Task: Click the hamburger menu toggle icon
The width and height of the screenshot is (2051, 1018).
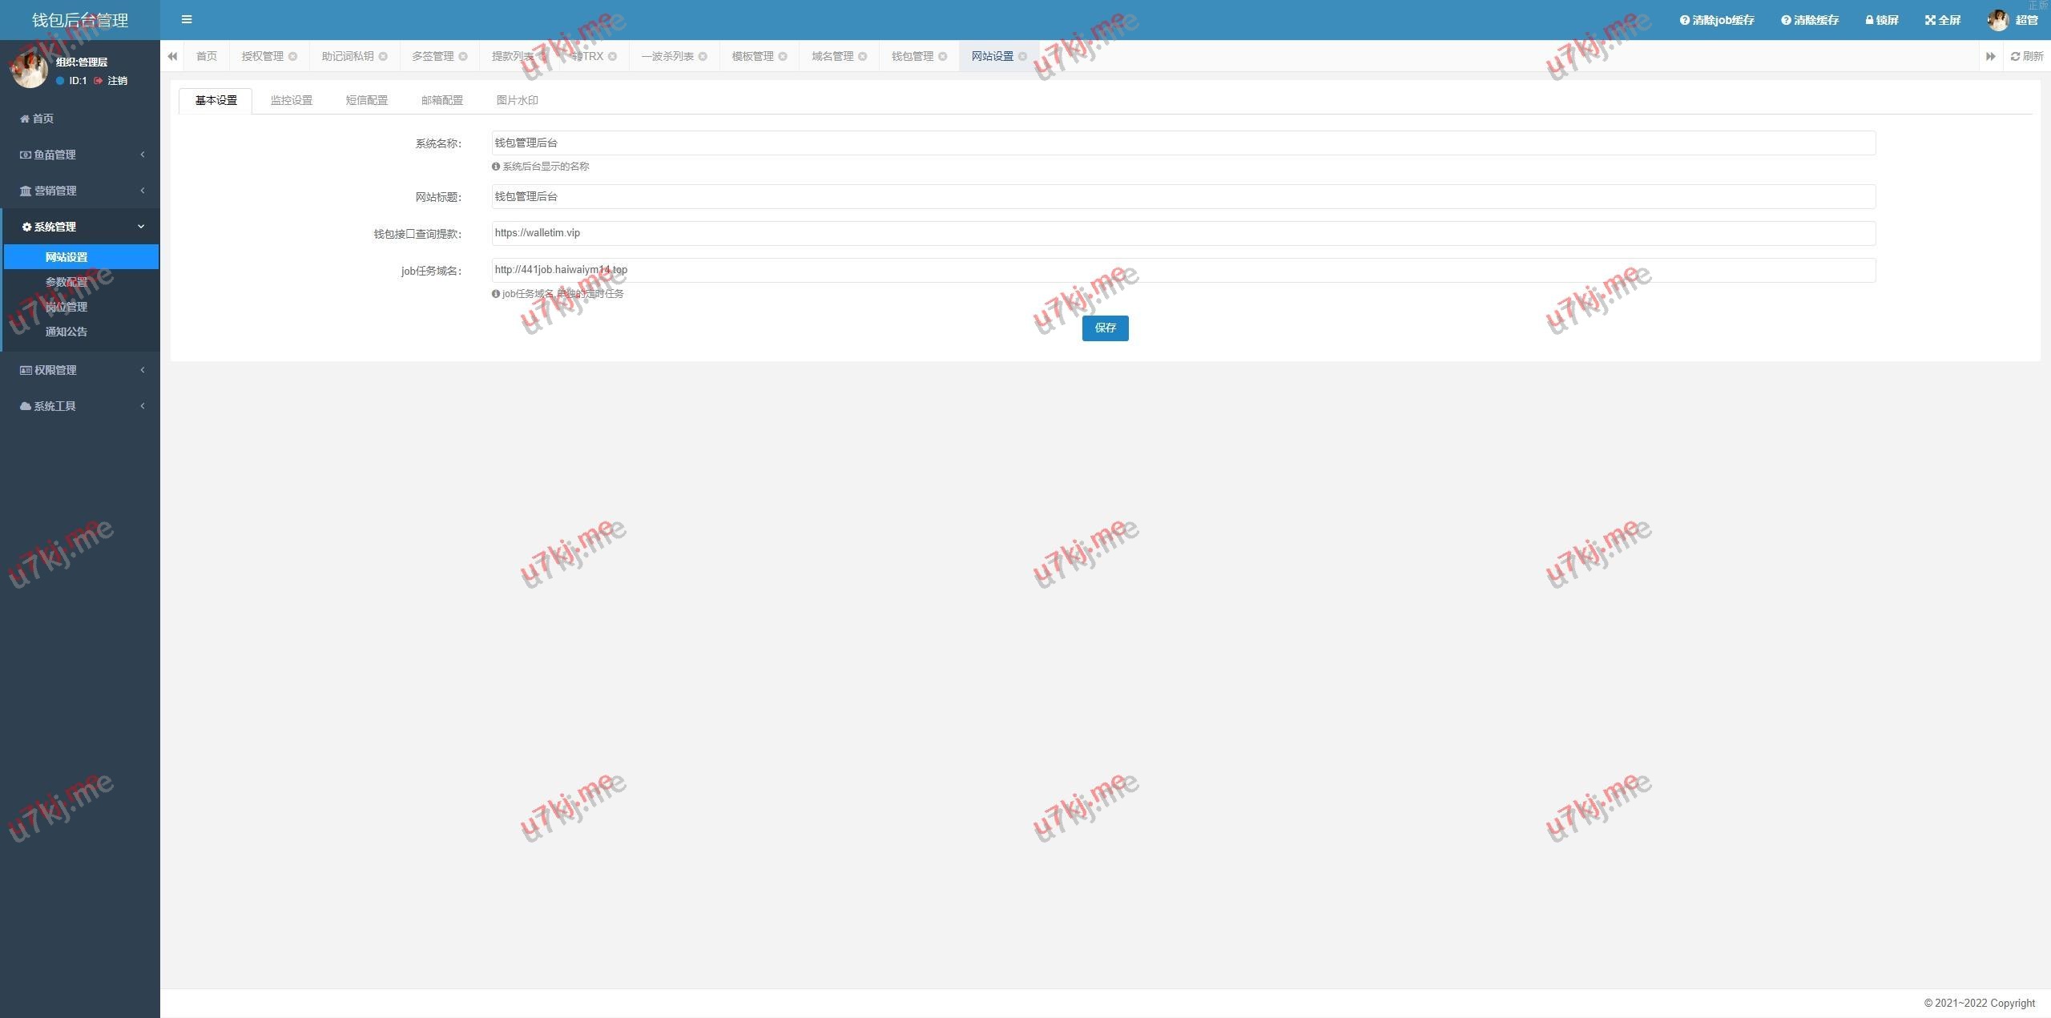Action: click(187, 19)
